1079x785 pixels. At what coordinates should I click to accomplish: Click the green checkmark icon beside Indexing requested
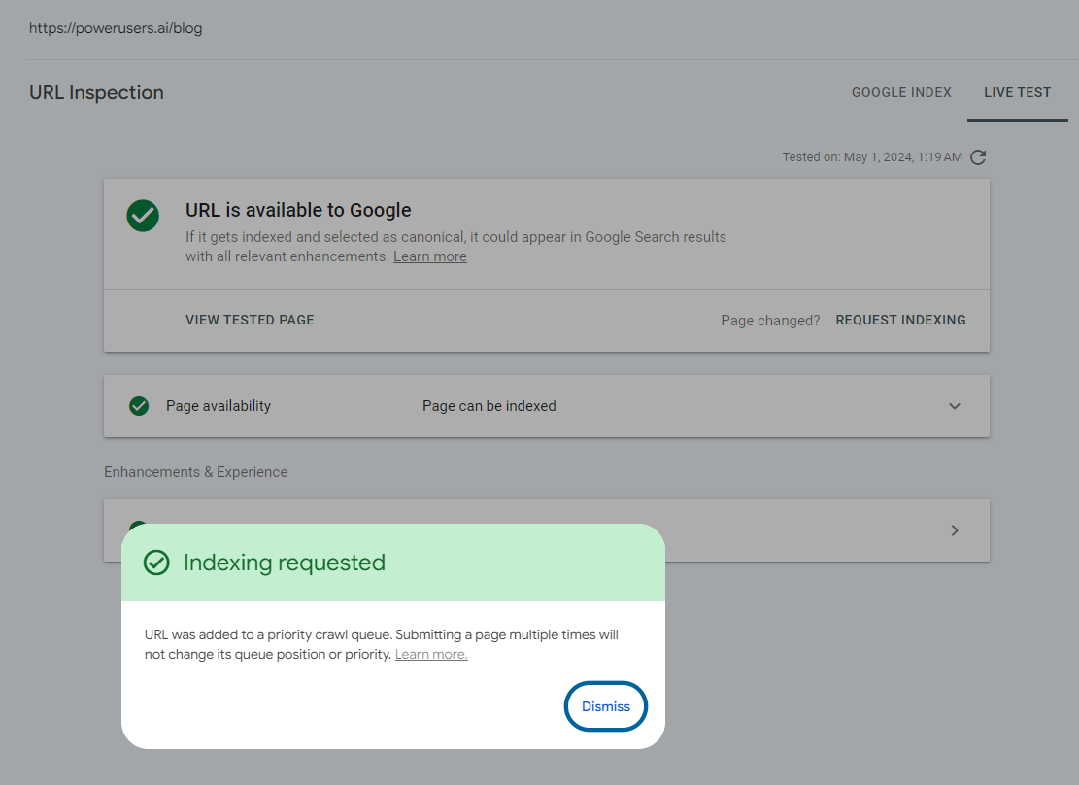156,563
